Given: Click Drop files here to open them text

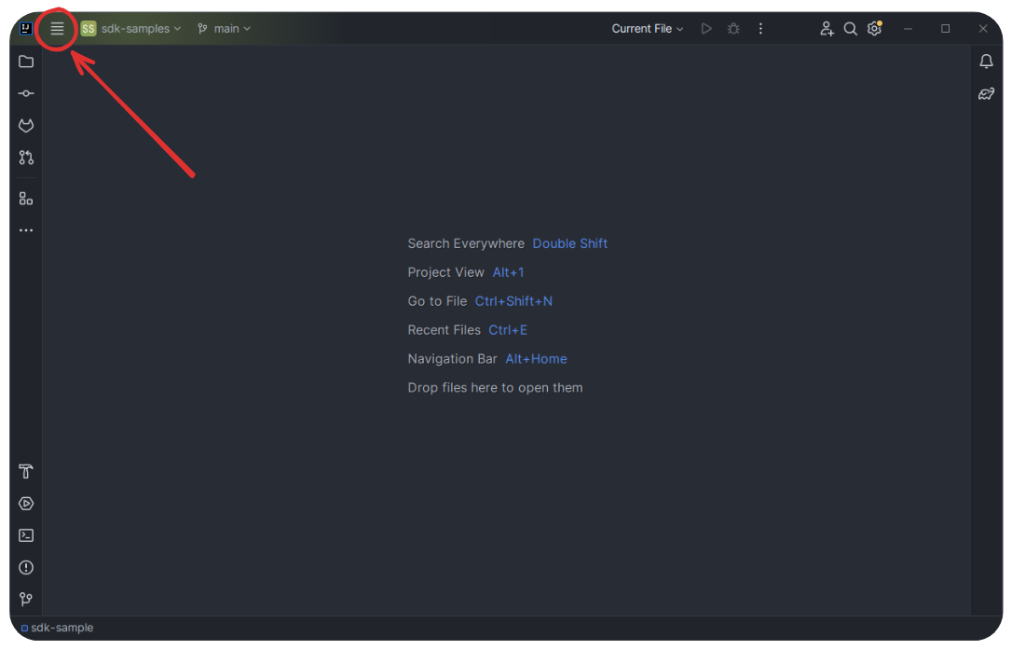Looking at the screenshot, I should pyautogui.click(x=495, y=388).
